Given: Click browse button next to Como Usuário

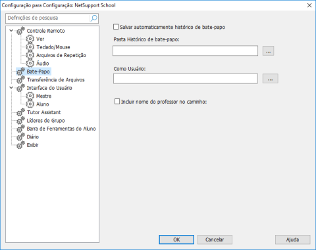Looking at the screenshot, I should [271, 79].
